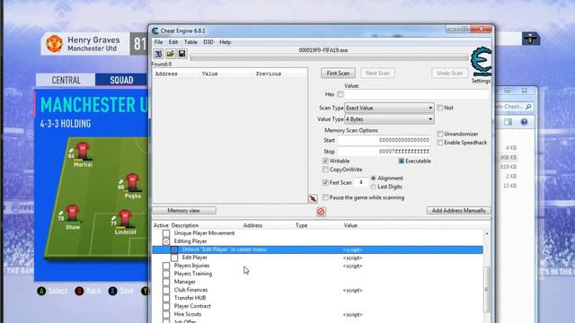
Task: Toggle the Executable checkbox
Action: (402, 161)
